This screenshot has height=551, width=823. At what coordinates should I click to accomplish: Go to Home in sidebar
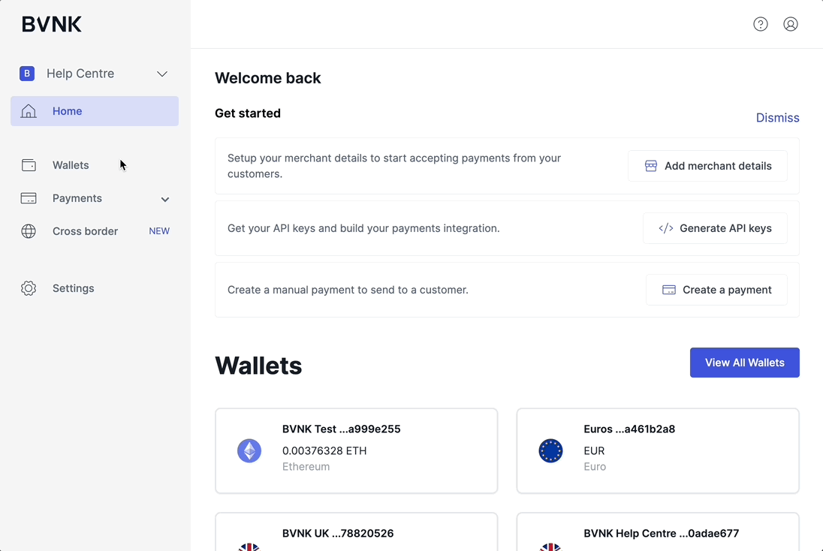[x=95, y=111]
